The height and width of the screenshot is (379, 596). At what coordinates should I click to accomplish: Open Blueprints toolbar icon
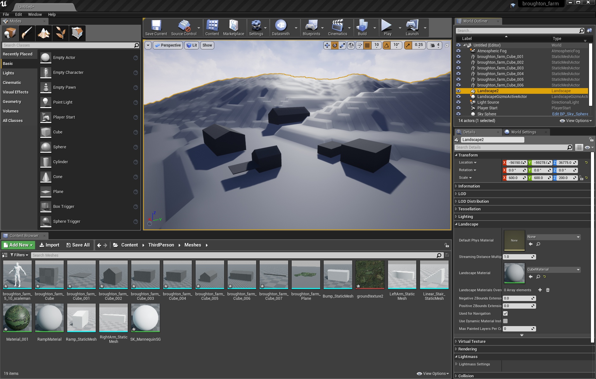pyautogui.click(x=311, y=28)
